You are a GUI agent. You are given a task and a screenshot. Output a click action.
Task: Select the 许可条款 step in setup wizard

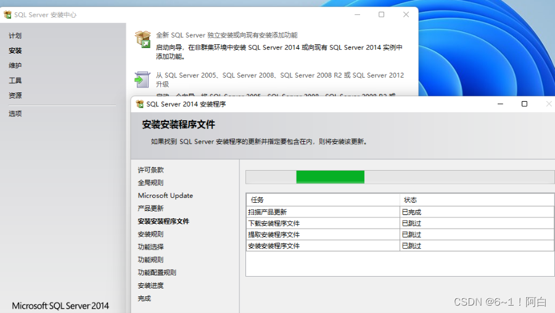click(151, 170)
